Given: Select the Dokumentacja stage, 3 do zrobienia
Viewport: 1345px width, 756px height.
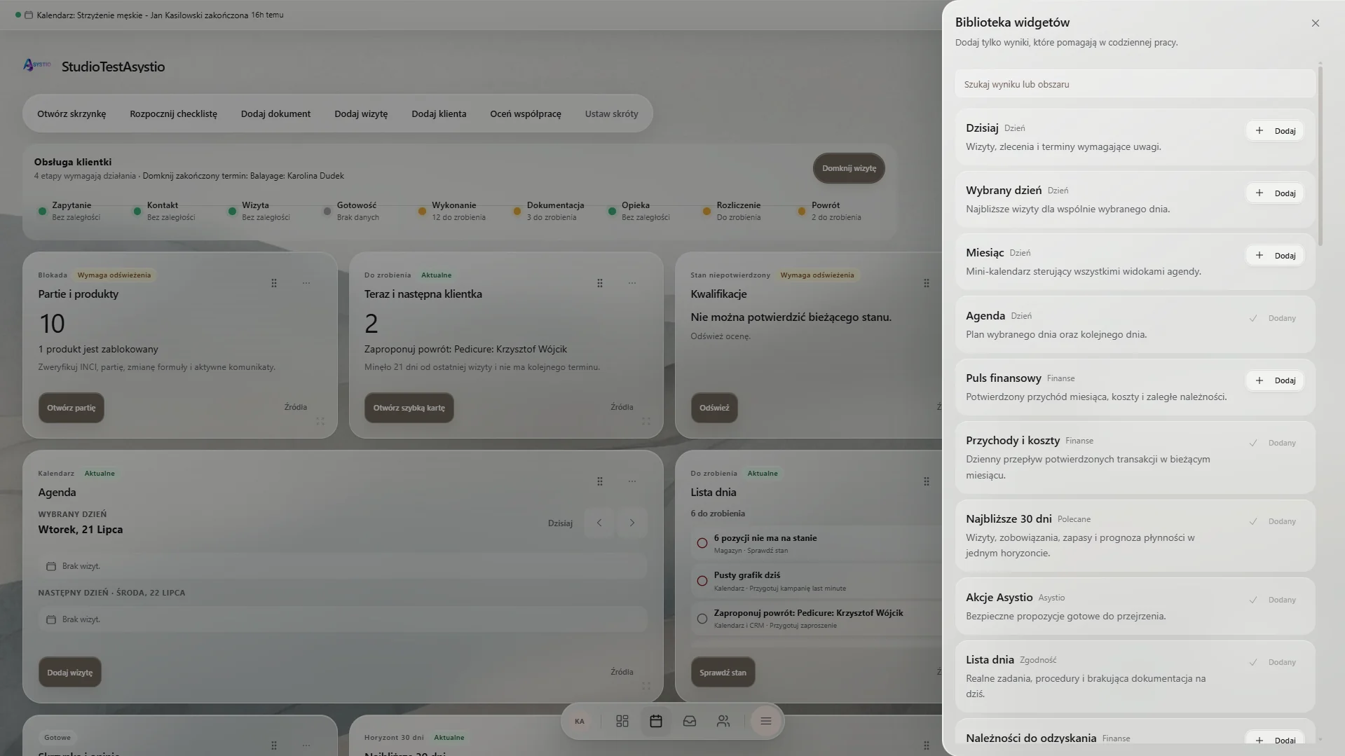Looking at the screenshot, I should tap(549, 211).
